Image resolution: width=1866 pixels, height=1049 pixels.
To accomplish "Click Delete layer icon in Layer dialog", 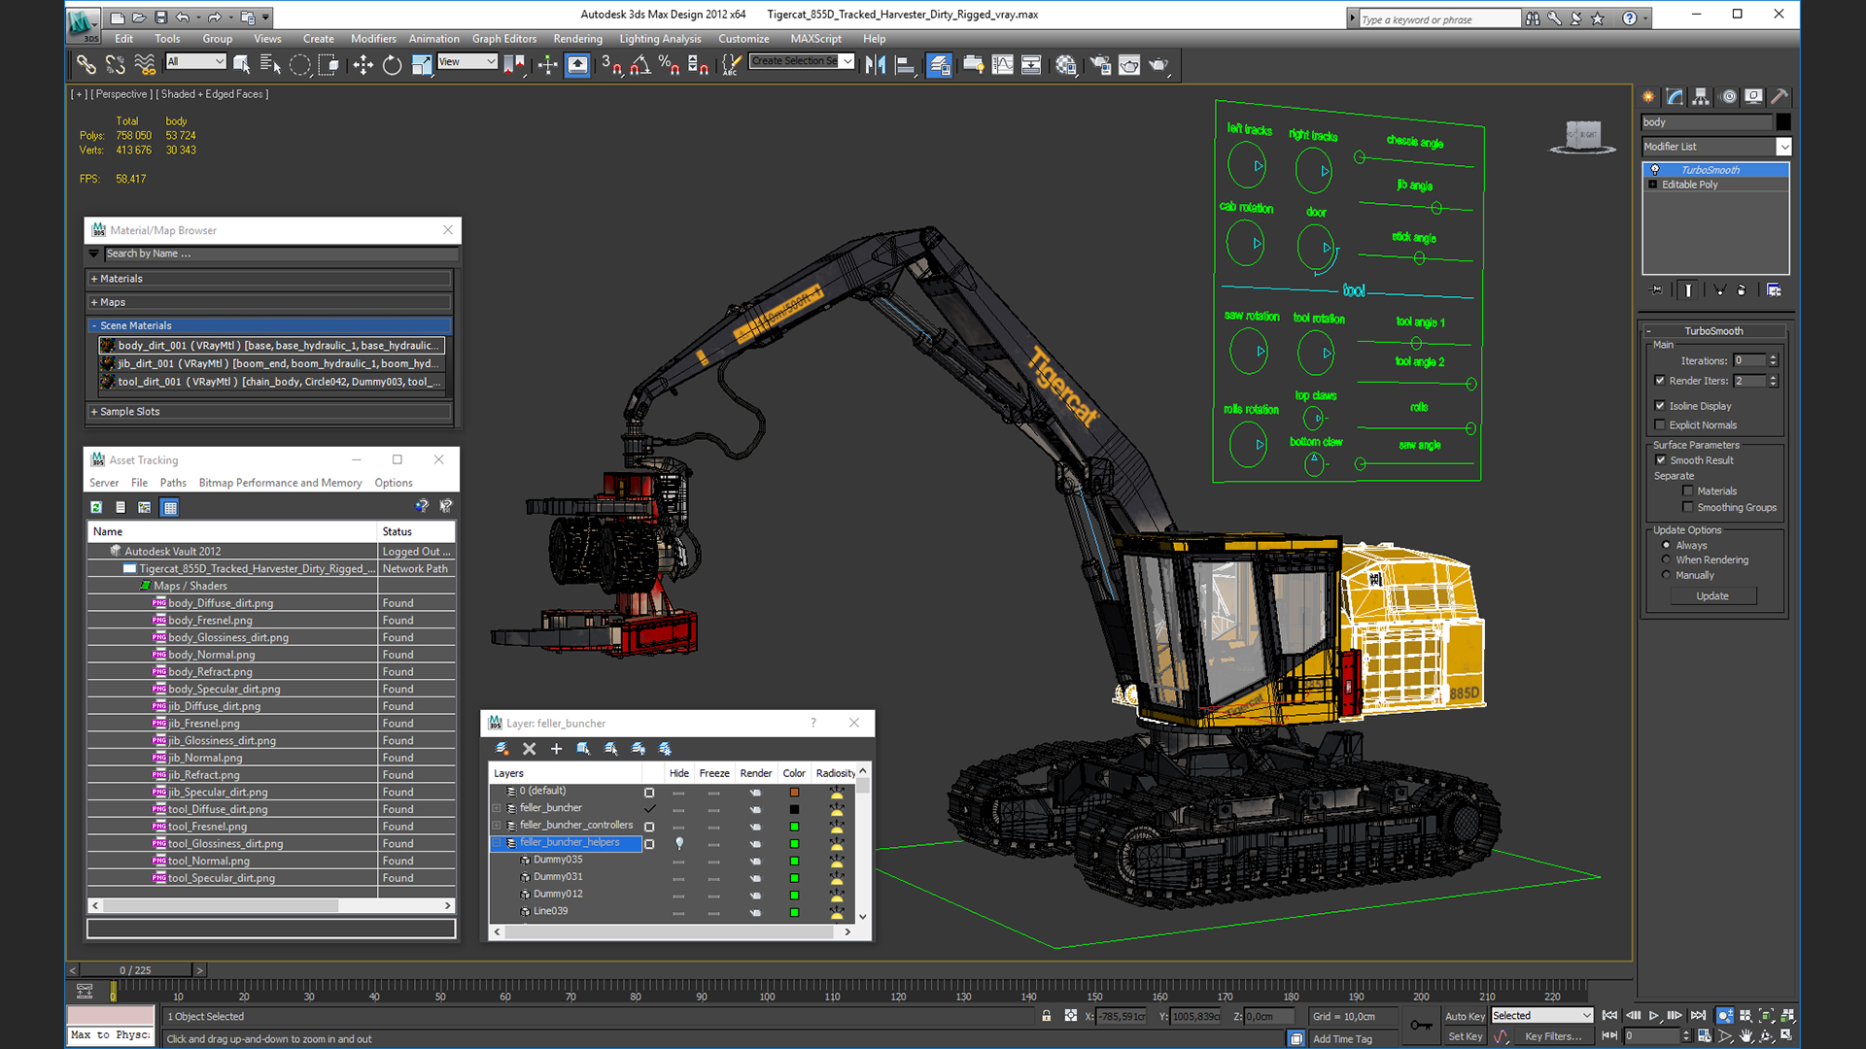I will pos(530,749).
